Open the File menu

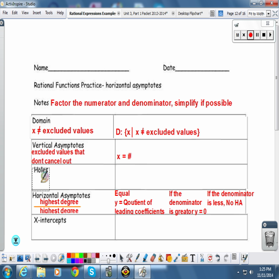pos(5,13)
